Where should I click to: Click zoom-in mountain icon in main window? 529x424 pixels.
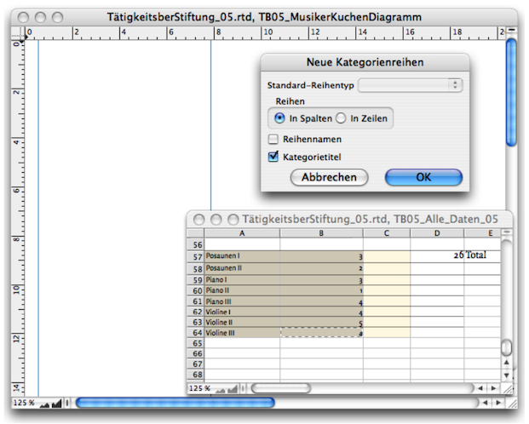[x=57, y=402]
